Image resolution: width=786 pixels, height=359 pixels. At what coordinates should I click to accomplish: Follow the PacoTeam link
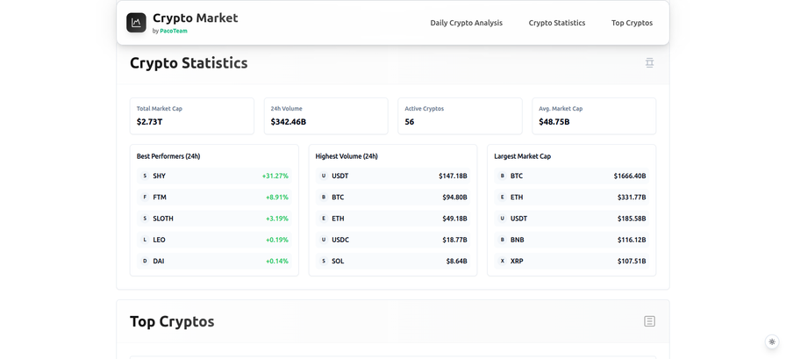click(173, 31)
